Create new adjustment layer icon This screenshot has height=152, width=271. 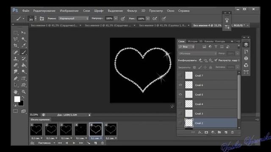click(x=213, y=132)
